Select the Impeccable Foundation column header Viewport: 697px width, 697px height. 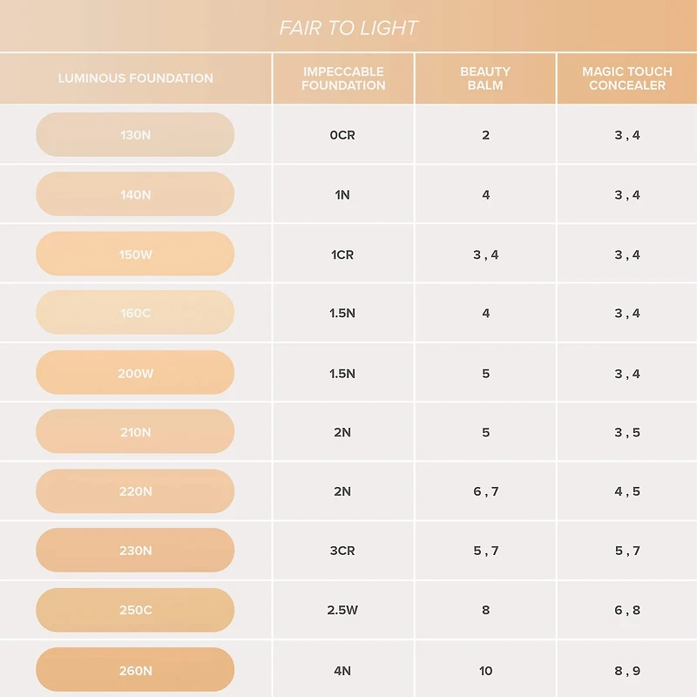343,78
